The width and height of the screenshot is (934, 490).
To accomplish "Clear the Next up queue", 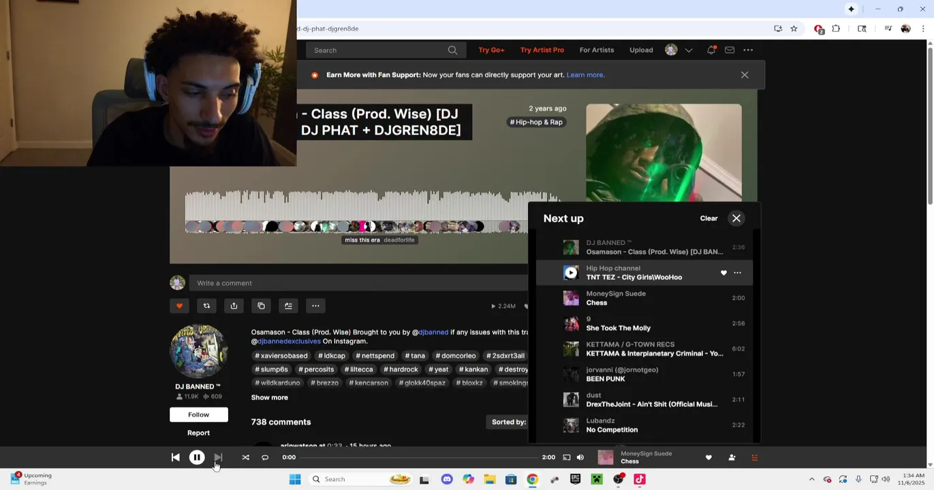I will (709, 218).
